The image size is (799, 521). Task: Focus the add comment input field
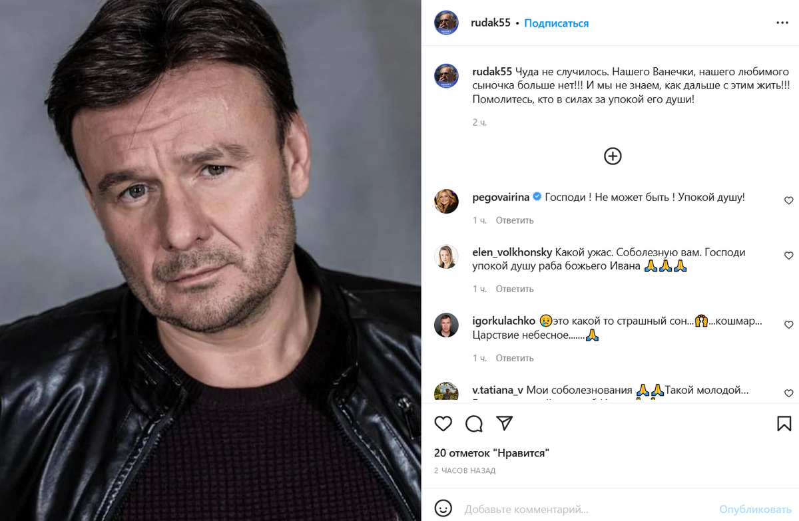coord(586,510)
